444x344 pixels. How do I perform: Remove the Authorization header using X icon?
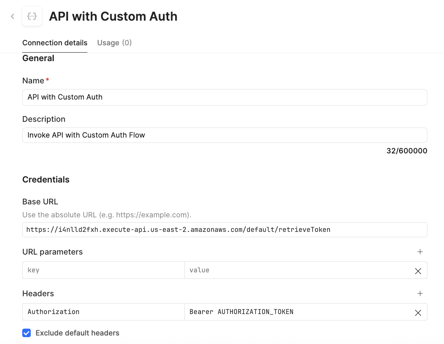pos(418,312)
